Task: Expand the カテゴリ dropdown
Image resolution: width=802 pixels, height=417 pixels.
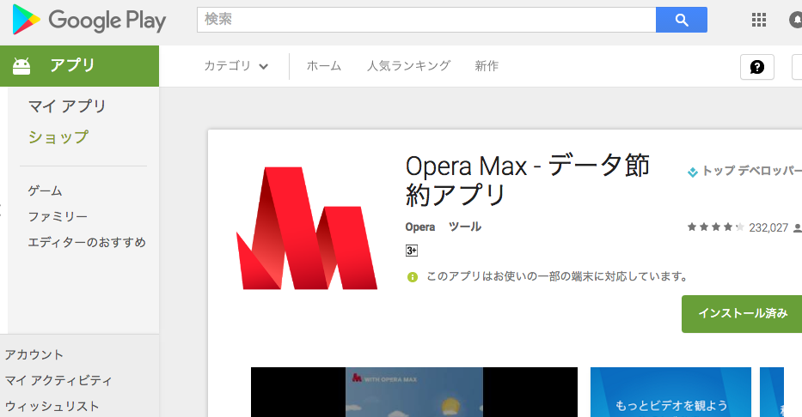Action: (x=236, y=66)
